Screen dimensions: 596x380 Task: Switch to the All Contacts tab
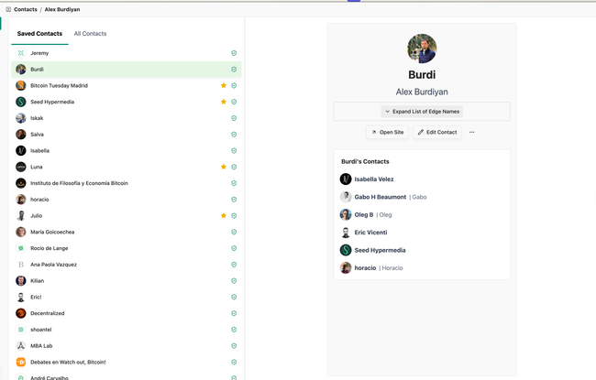[90, 34]
